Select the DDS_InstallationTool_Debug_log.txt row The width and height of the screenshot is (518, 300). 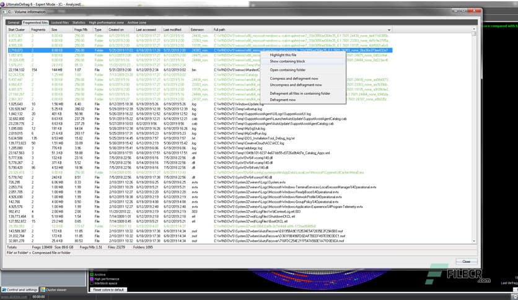[x=200, y=138]
